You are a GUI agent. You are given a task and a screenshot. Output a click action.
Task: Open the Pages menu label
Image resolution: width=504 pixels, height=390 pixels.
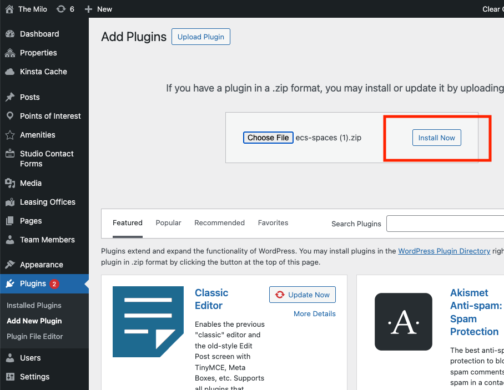pos(31,221)
